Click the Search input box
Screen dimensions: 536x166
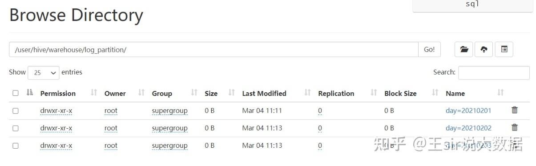494,73
